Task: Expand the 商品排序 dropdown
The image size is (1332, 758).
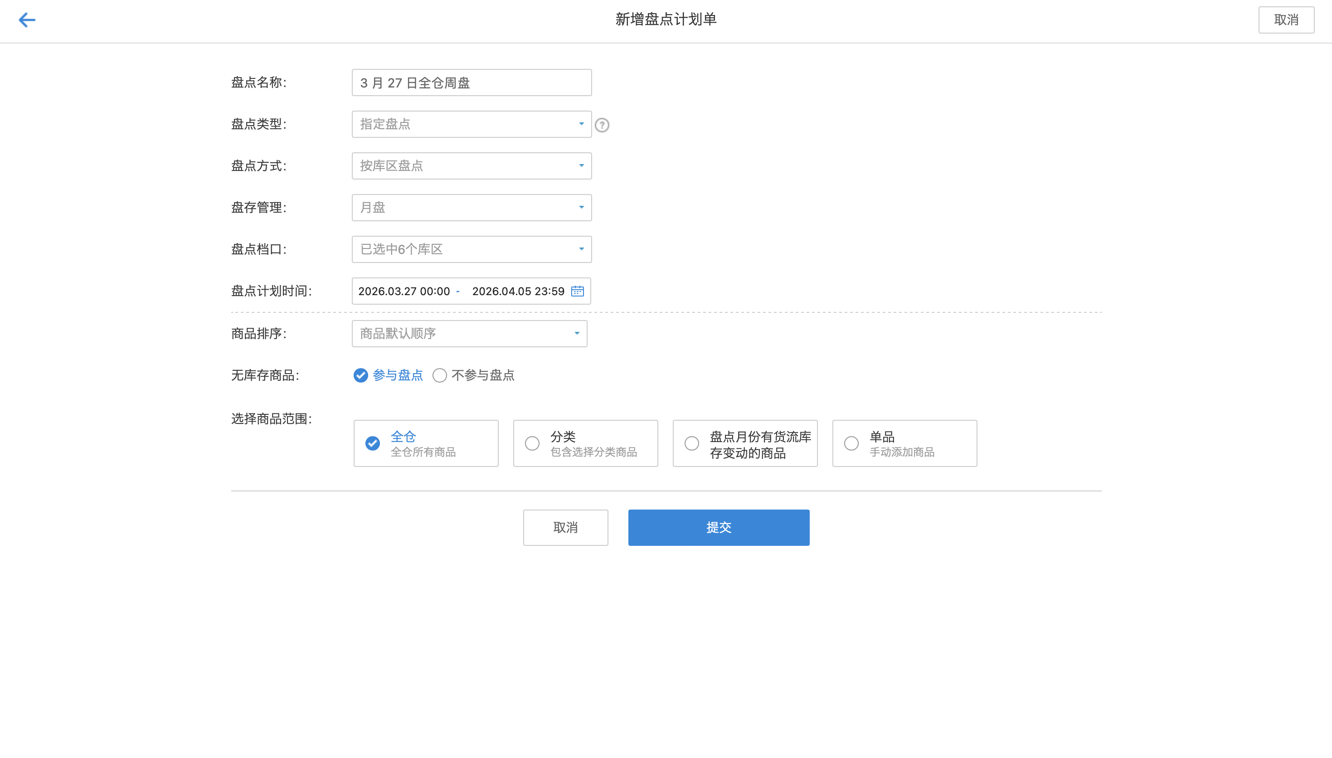Action: [x=469, y=334]
